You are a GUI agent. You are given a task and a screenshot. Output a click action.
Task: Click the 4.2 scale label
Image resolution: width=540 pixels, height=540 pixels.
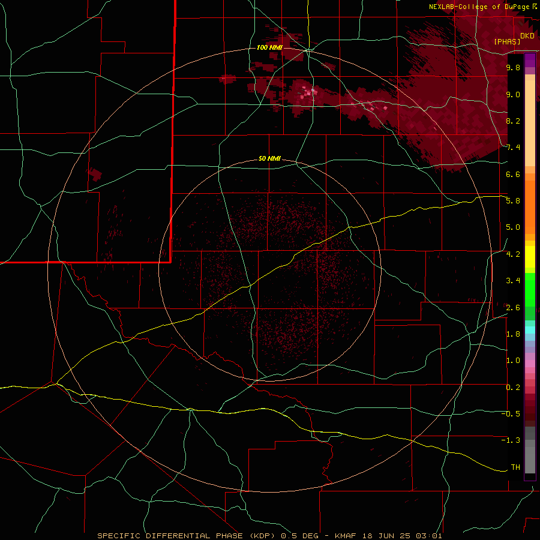click(513, 254)
